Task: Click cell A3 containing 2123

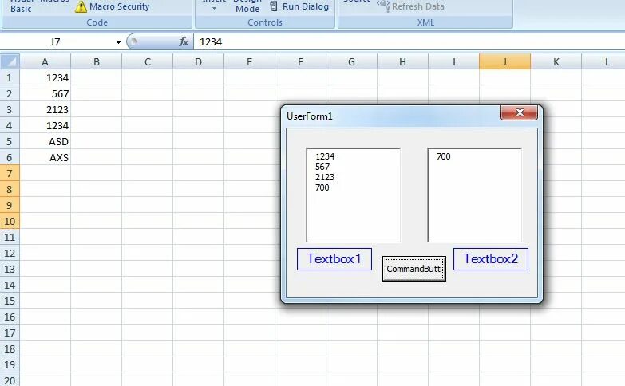Action: click(x=45, y=109)
